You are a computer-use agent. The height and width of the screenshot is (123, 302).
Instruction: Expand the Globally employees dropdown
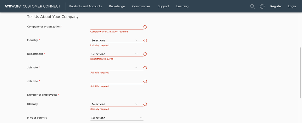click(x=117, y=104)
